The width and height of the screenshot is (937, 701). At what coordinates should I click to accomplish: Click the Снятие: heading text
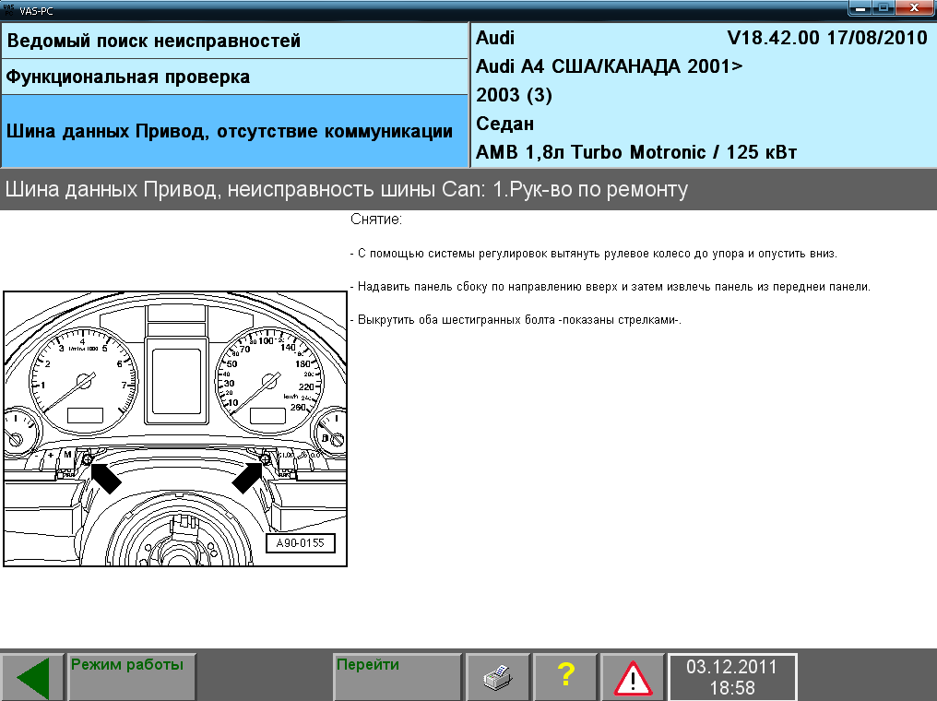point(376,220)
